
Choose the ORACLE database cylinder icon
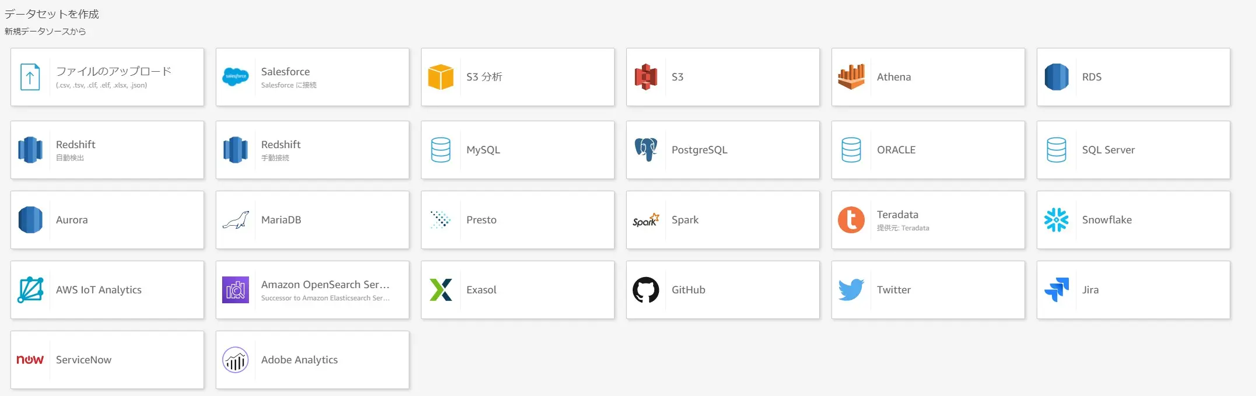851,150
